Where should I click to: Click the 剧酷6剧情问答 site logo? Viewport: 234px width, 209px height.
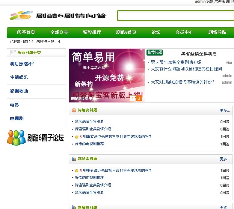point(58,16)
